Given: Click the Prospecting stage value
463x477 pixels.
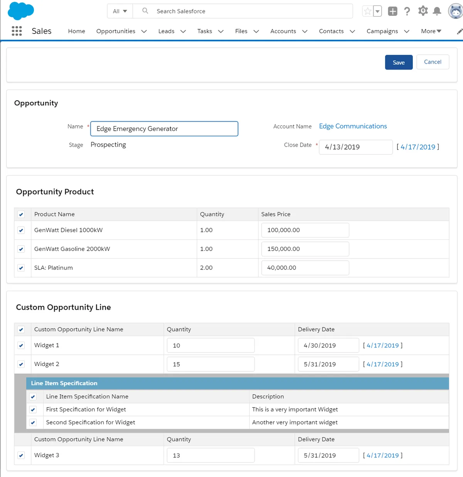Looking at the screenshot, I should [108, 145].
